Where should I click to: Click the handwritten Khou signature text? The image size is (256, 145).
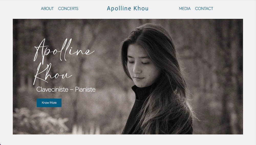(x=52, y=74)
